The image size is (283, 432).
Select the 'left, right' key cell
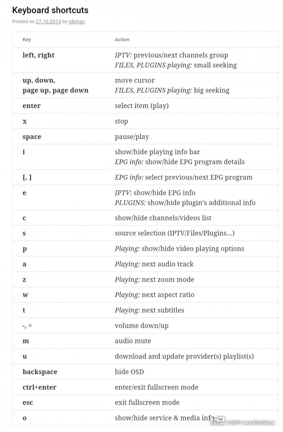click(38, 55)
